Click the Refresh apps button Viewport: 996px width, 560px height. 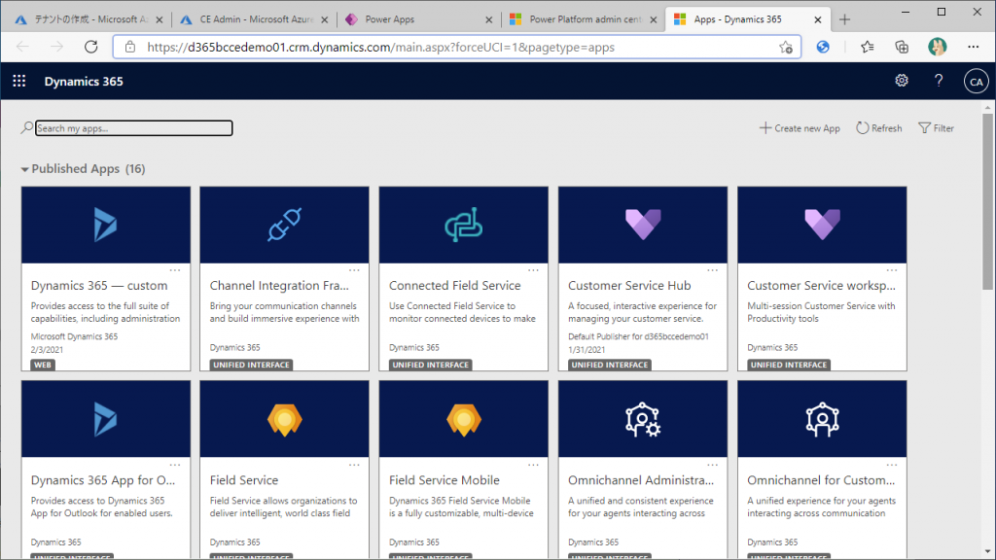pos(879,128)
